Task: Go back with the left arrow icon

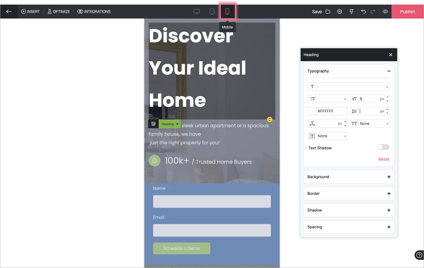Action: click(x=9, y=11)
